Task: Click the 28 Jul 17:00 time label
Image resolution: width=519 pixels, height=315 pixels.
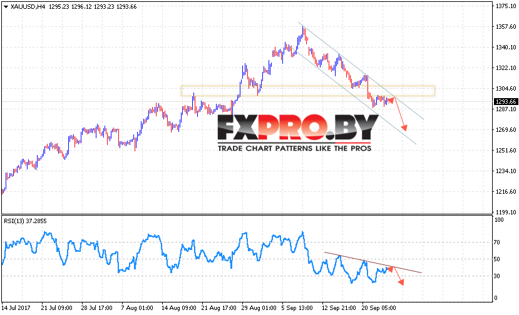Action: pyautogui.click(x=96, y=307)
